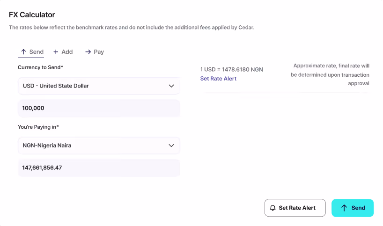The width and height of the screenshot is (383, 226).
Task: Click the purple Set Rate Alert link
Action: click(218, 79)
